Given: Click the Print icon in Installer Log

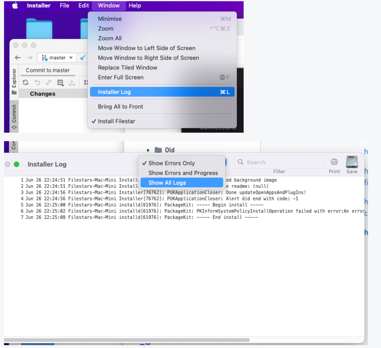Looking at the screenshot, I should pyautogui.click(x=335, y=162).
